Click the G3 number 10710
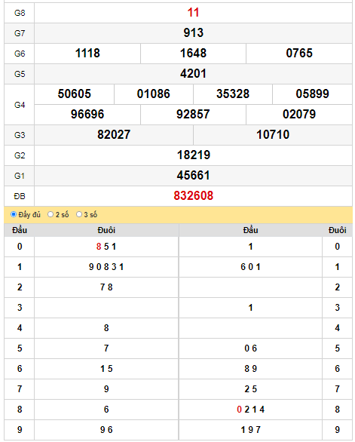Viewport: 355px width, 442px height. coord(273,134)
